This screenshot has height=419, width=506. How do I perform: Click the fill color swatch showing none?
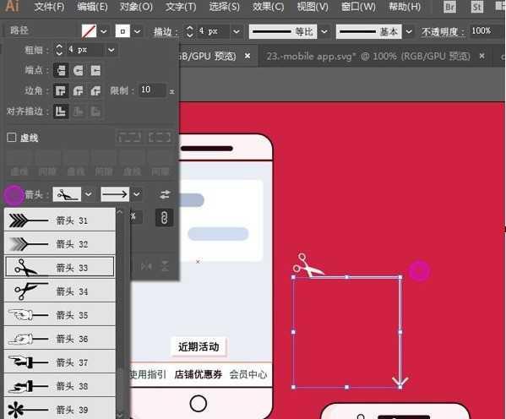(89, 31)
